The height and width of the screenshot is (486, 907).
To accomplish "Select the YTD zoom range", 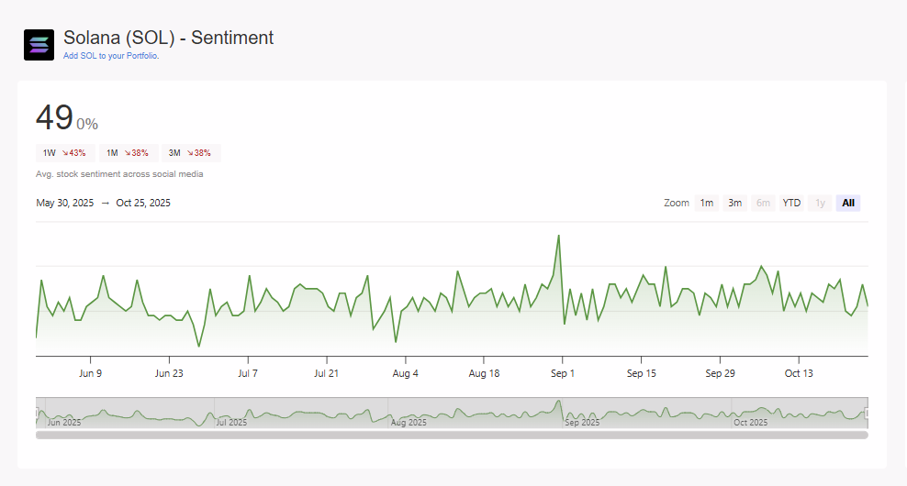I will click(x=791, y=203).
